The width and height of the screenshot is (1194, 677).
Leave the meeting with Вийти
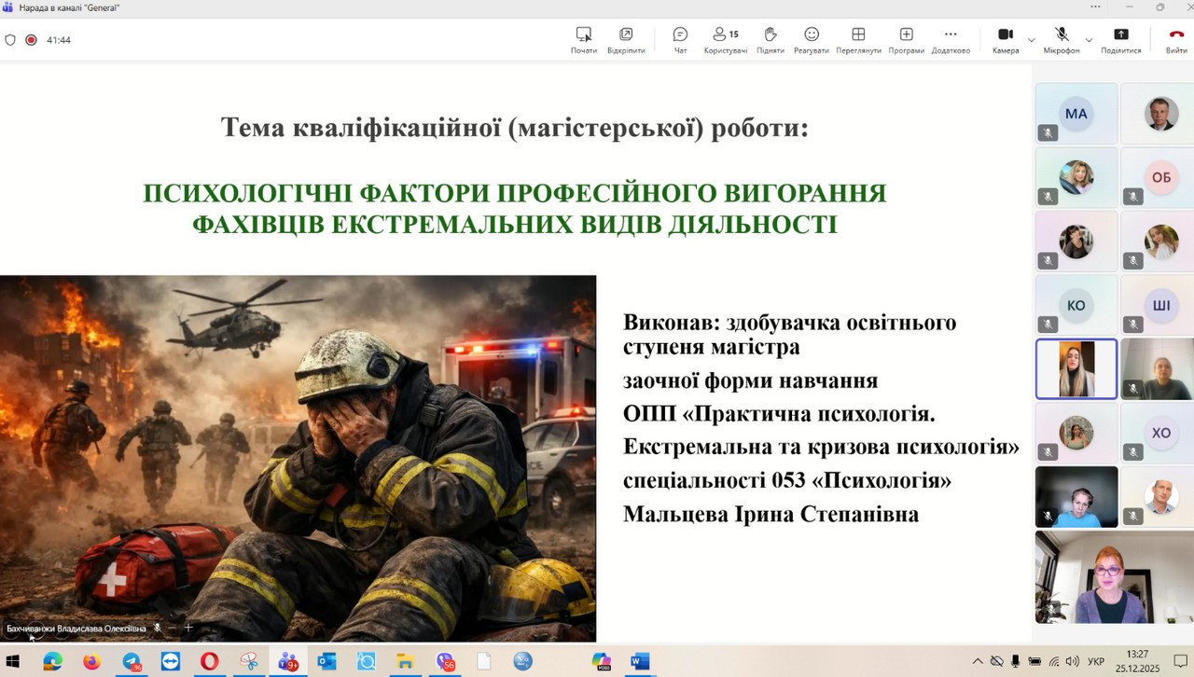(x=1176, y=39)
